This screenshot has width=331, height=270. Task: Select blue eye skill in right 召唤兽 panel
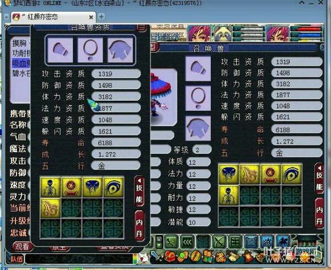(x=292, y=174)
